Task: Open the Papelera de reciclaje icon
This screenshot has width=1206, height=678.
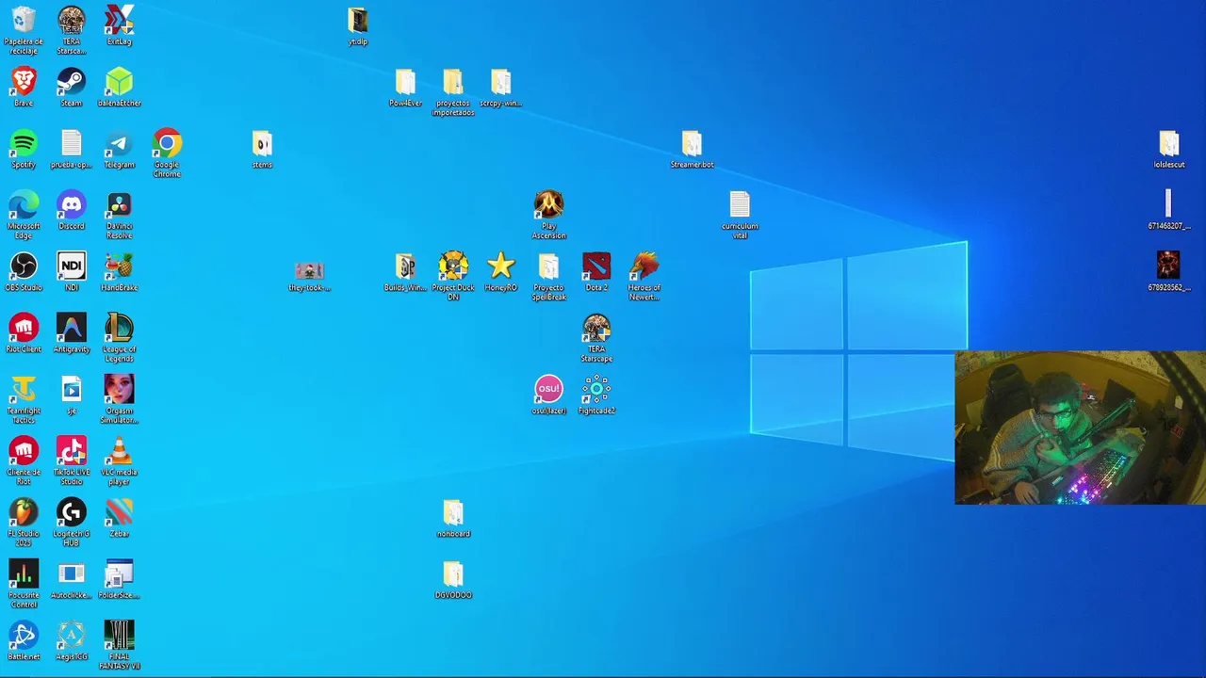Action: click(24, 21)
